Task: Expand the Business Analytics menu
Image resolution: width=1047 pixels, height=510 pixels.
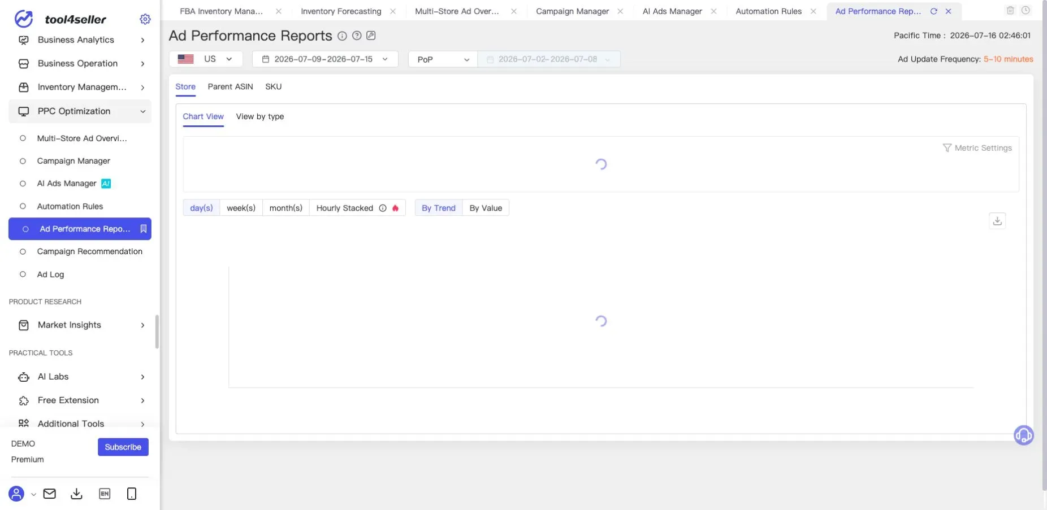Action: click(x=80, y=40)
